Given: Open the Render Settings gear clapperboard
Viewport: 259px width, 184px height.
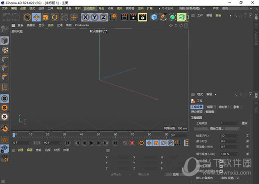Looking at the screenshot, I should pyautogui.click(x=143, y=17).
